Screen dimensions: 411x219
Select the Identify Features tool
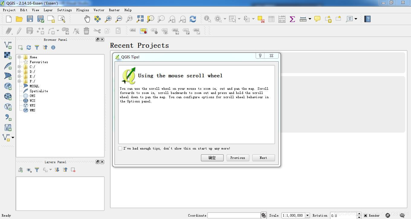tap(208, 19)
